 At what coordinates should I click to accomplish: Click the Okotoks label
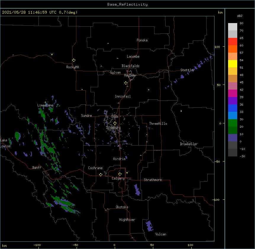pos(122,207)
